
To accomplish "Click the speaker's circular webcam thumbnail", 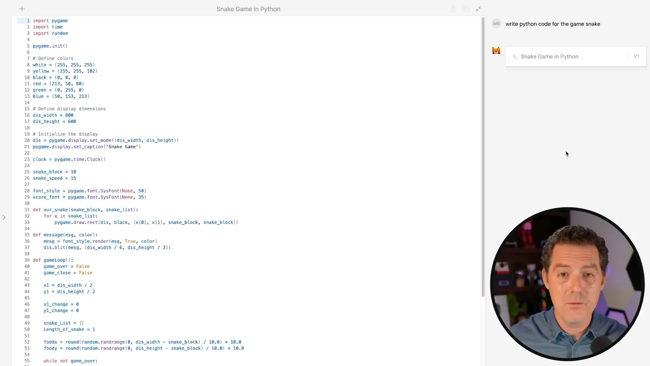I will [567, 284].
